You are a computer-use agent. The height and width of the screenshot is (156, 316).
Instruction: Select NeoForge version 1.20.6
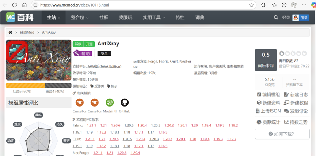122,153
